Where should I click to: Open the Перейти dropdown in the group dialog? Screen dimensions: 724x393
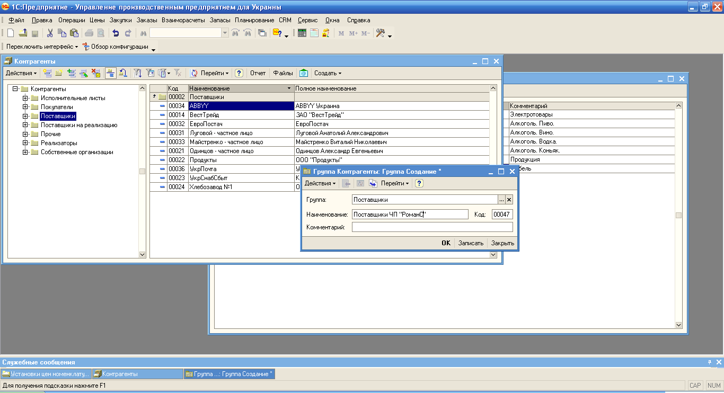395,183
